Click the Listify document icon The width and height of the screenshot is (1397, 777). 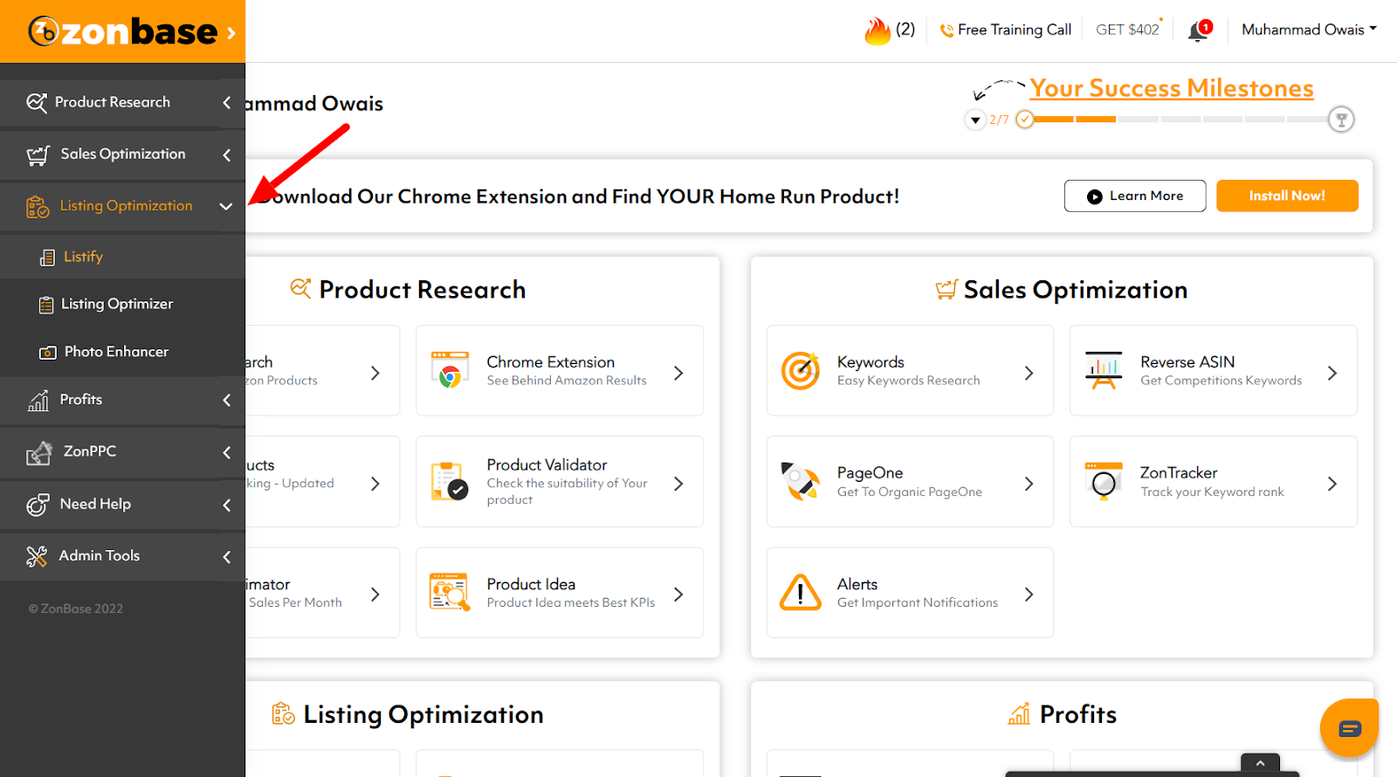[47, 258]
